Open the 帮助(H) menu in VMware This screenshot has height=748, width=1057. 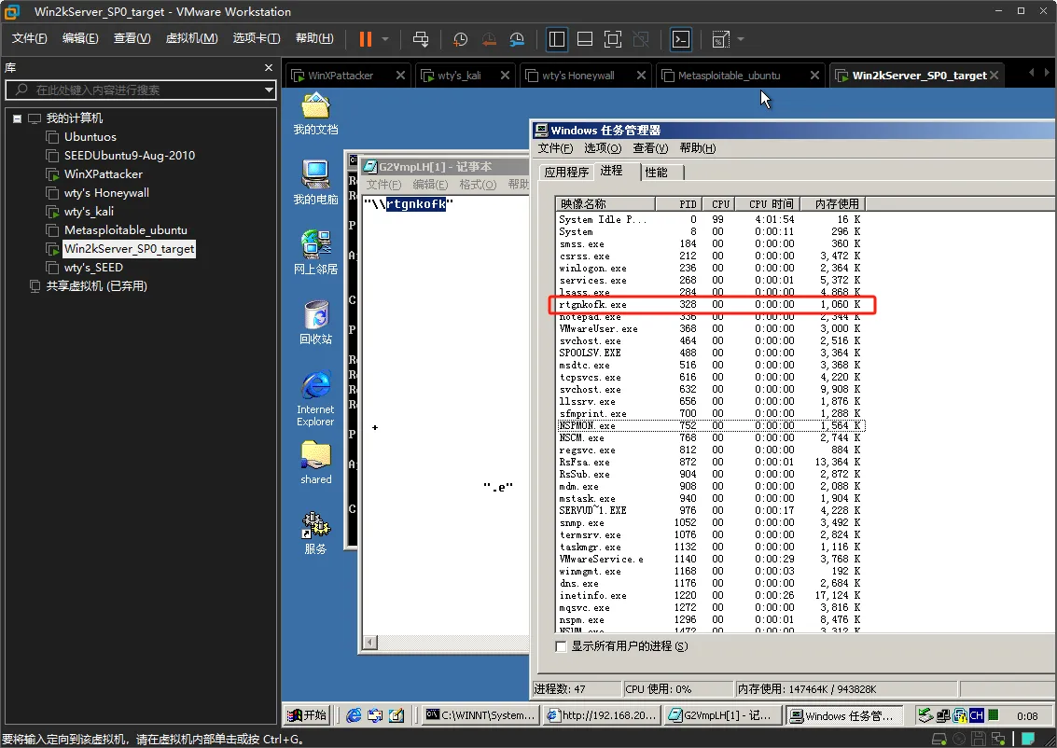[x=314, y=38]
